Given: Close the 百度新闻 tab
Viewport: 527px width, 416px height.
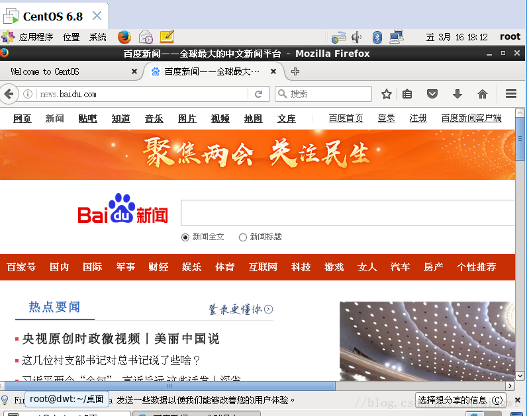Looking at the screenshot, I should click(273, 71).
